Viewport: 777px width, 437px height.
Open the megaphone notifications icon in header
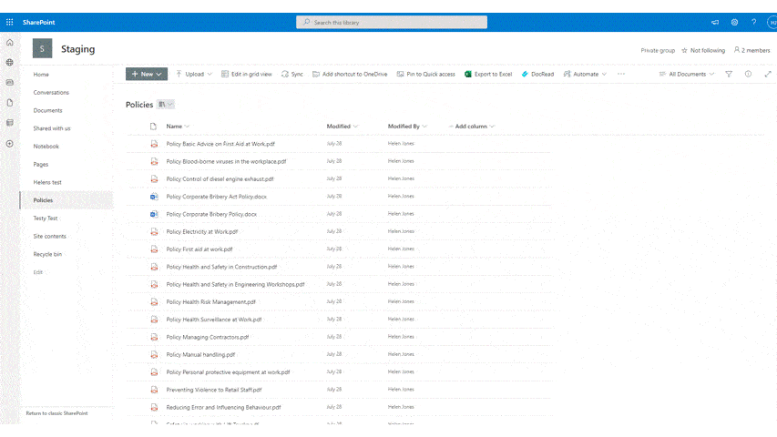coord(715,22)
